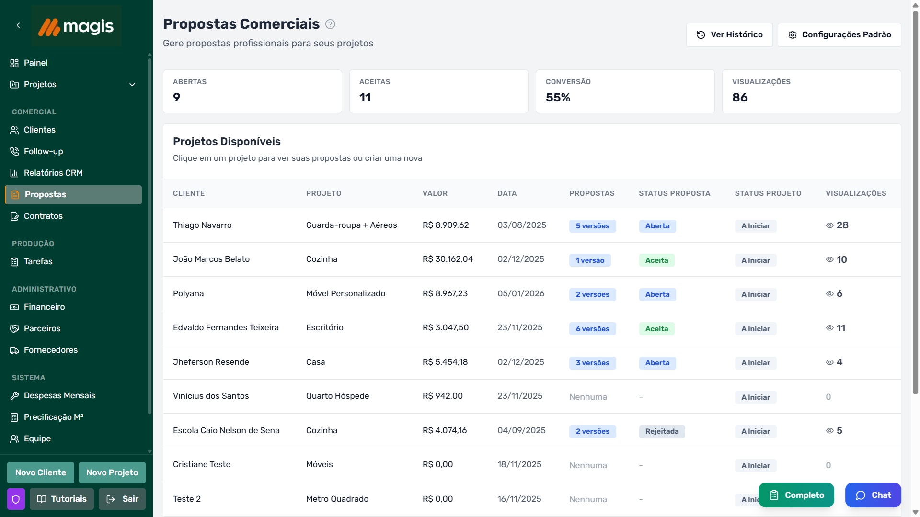Click the page scrollbar down arrow
Viewport: 920px width, 517px height.
(915, 512)
